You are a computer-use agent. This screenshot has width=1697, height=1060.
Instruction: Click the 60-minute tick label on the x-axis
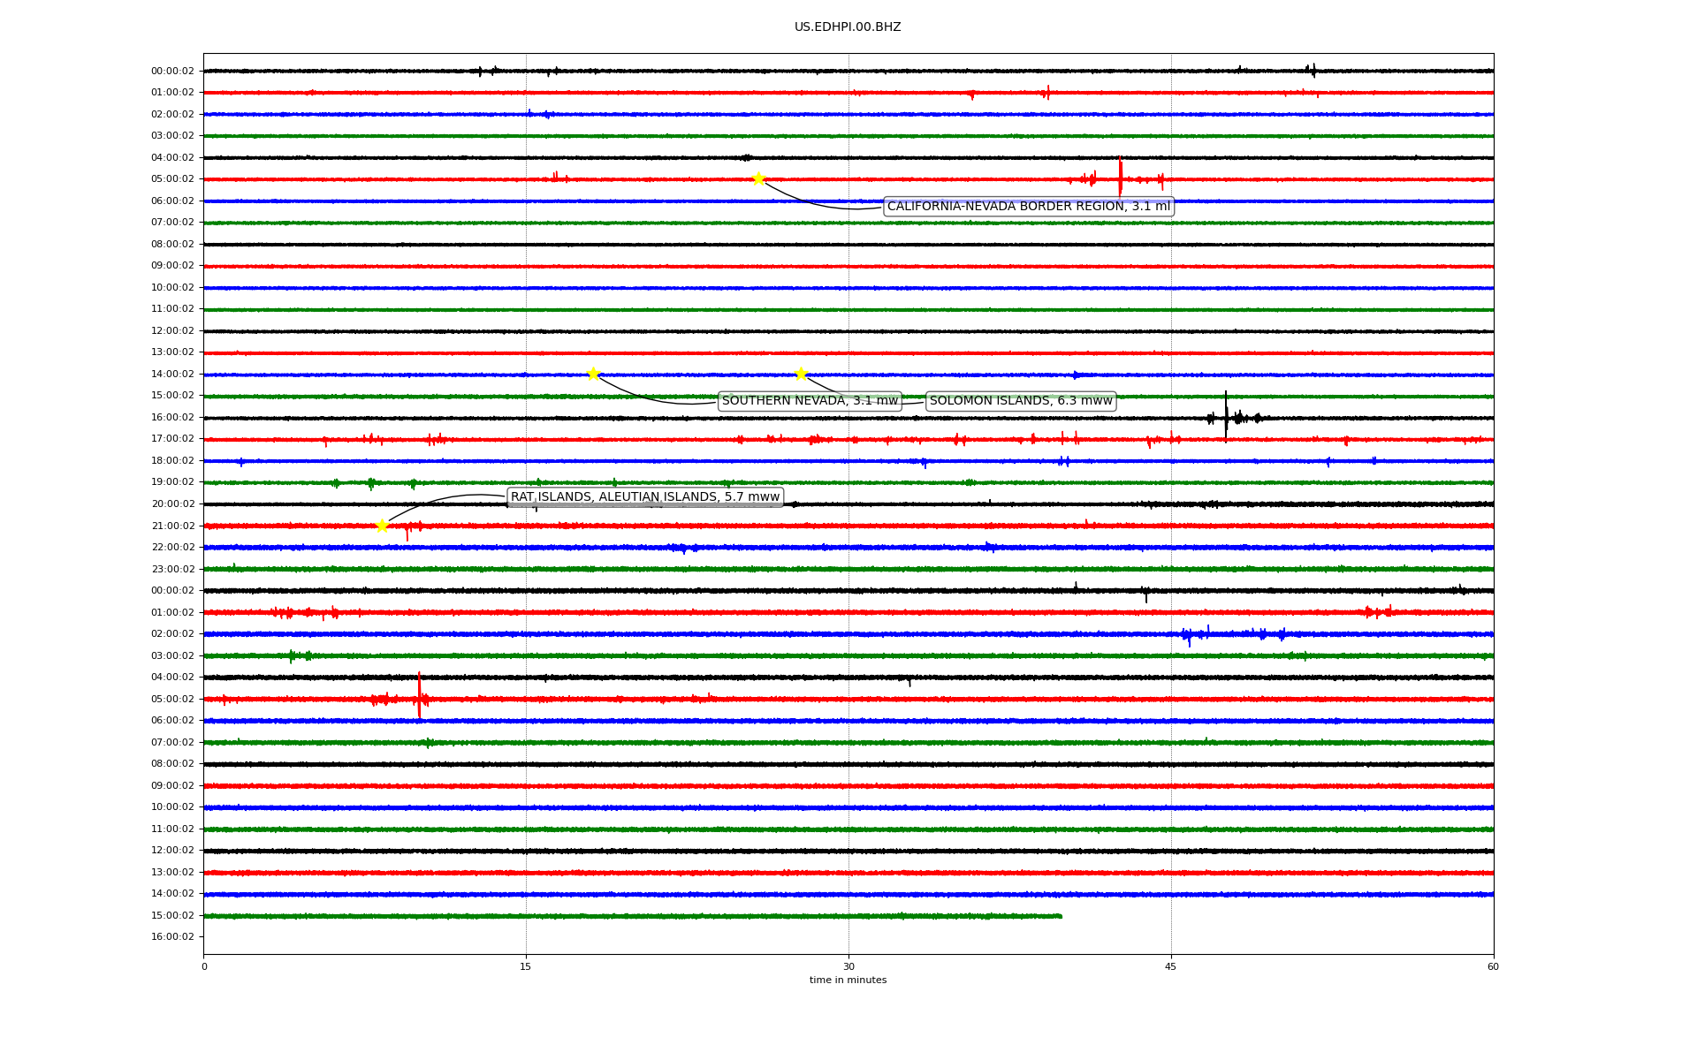point(1493,966)
